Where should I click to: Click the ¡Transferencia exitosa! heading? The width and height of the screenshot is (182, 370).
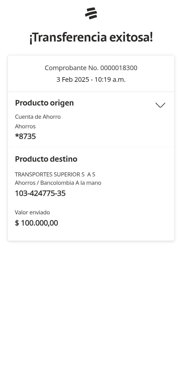(x=91, y=37)
